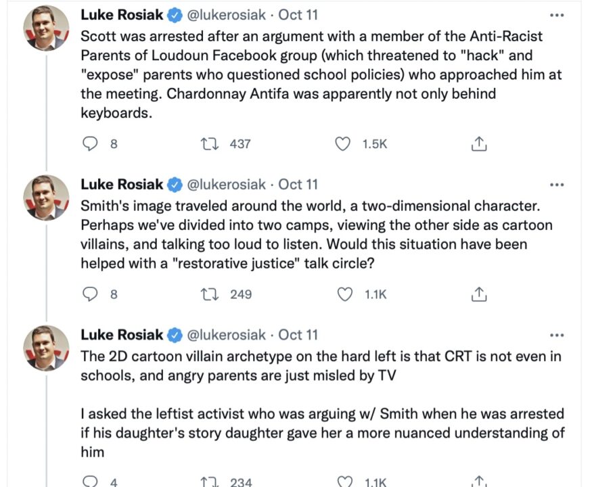Reply to the Chardonnay Antifa tweet
592x487 pixels.
pyautogui.click(x=90, y=143)
